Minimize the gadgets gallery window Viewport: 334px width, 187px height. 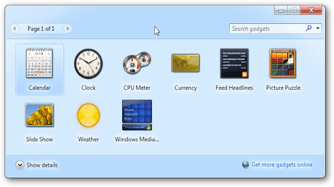[281, 10]
